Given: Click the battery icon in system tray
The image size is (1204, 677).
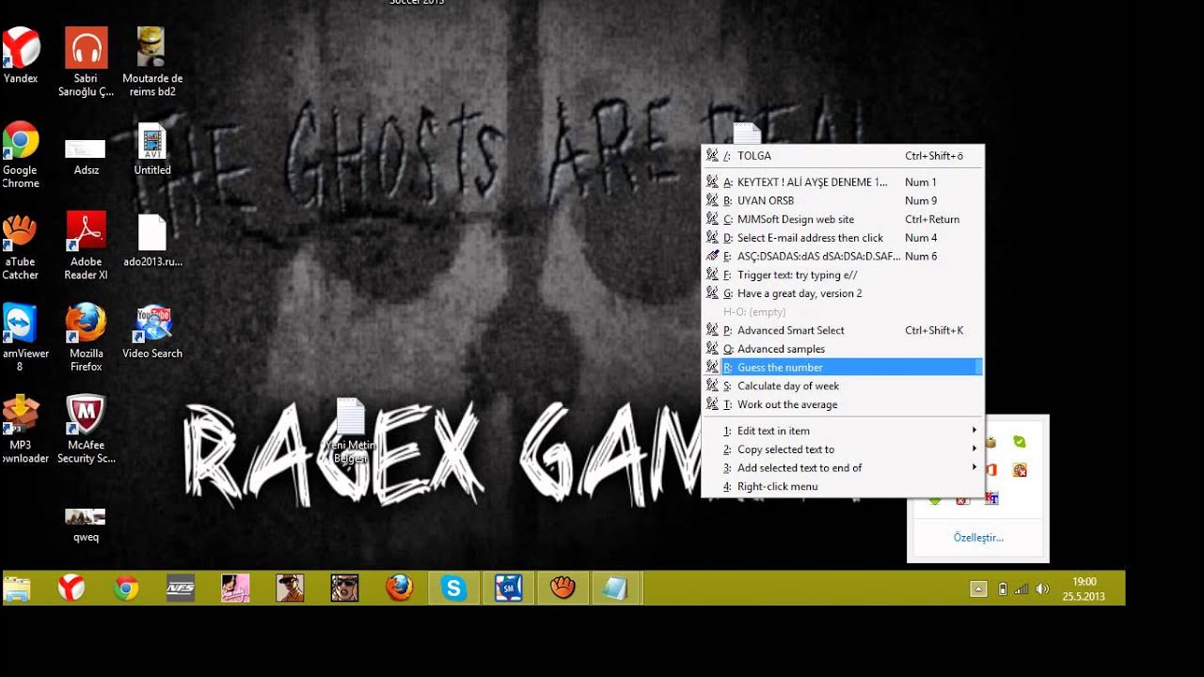Looking at the screenshot, I should click(1003, 590).
